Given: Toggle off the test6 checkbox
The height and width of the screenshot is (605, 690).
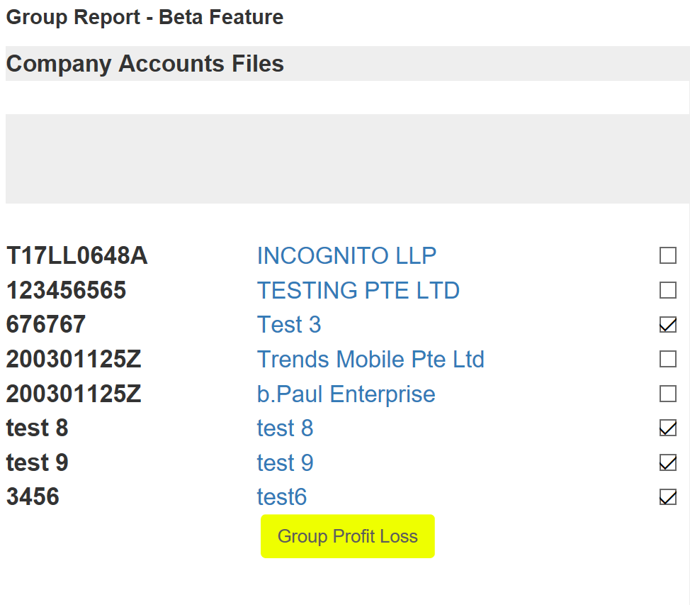Looking at the screenshot, I should pyautogui.click(x=667, y=497).
